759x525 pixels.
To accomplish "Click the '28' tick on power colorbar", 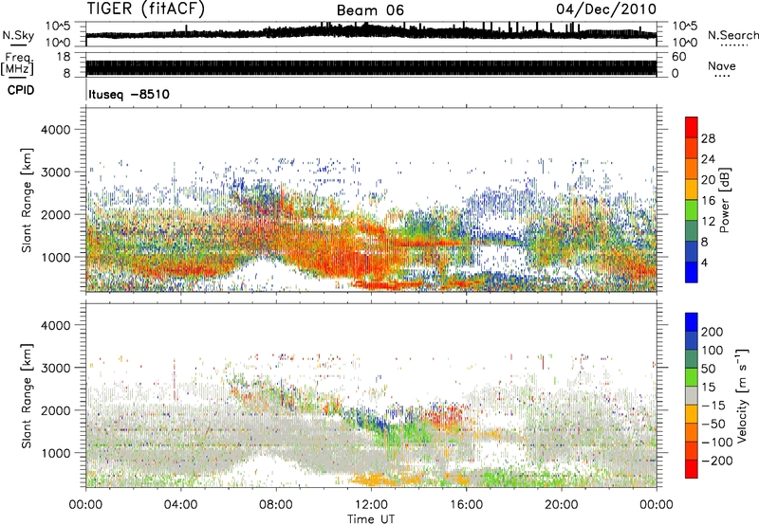I will (x=708, y=138).
